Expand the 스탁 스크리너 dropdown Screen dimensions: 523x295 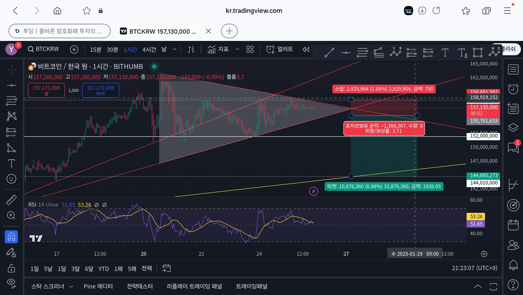tap(71, 287)
